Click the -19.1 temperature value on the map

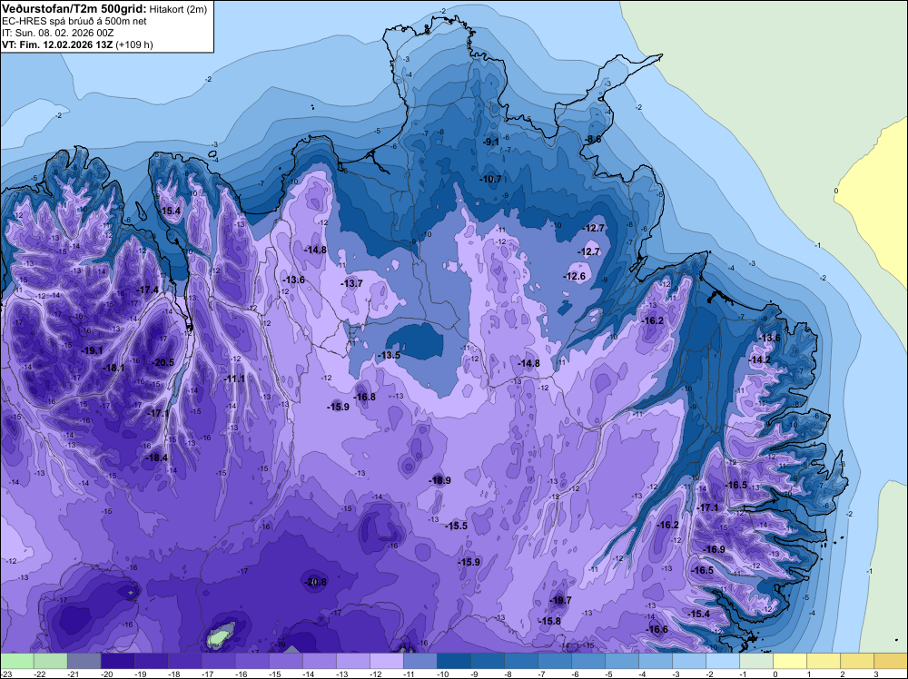[92, 350]
